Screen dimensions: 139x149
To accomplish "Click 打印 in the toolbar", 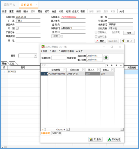I will [x=47, y=11].
